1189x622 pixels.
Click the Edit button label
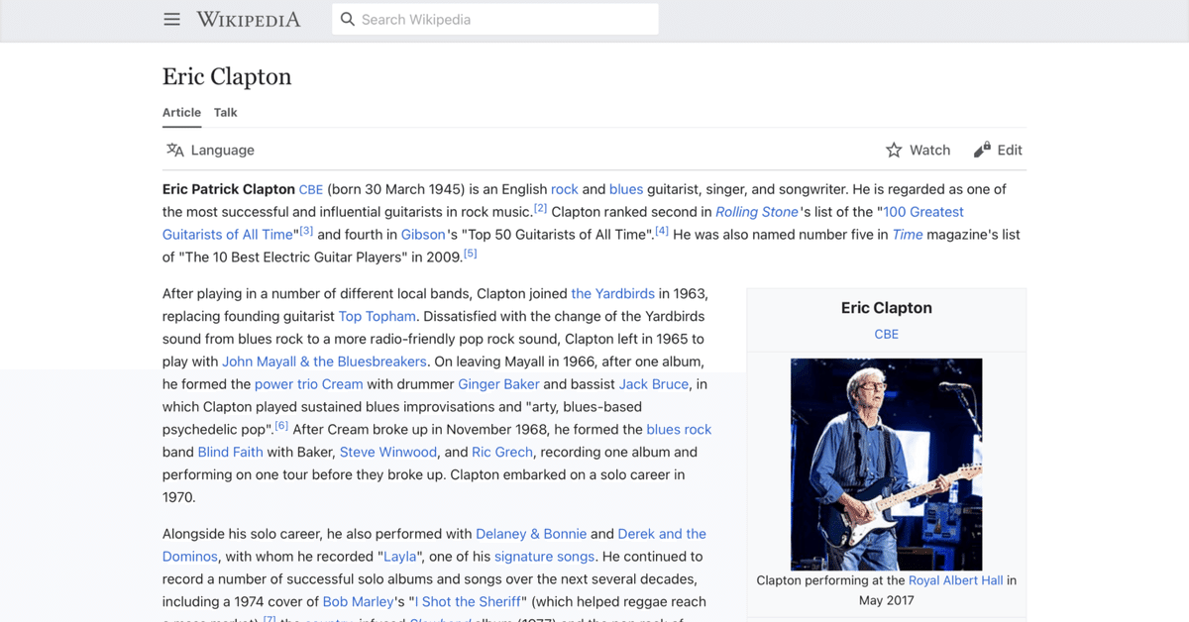(1010, 151)
